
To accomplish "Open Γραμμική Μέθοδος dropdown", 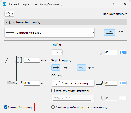I will 49,33.
